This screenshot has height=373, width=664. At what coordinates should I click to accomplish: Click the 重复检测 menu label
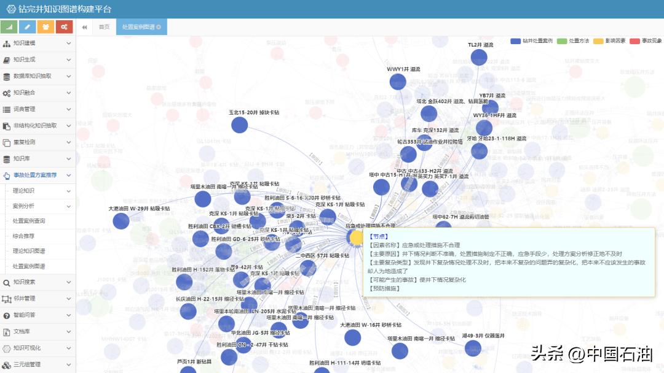[24, 142]
